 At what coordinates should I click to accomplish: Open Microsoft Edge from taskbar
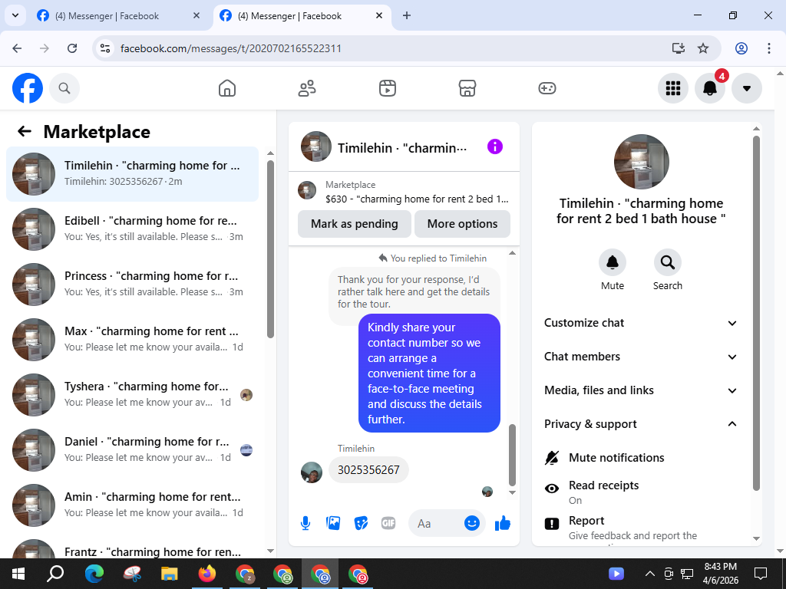tap(94, 573)
